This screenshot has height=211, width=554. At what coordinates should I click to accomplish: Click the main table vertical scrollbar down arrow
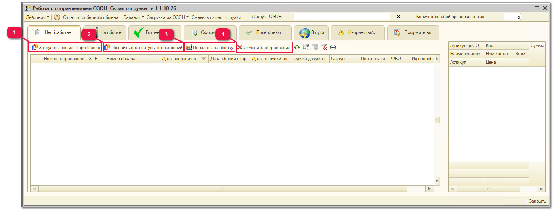coord(437,181)
